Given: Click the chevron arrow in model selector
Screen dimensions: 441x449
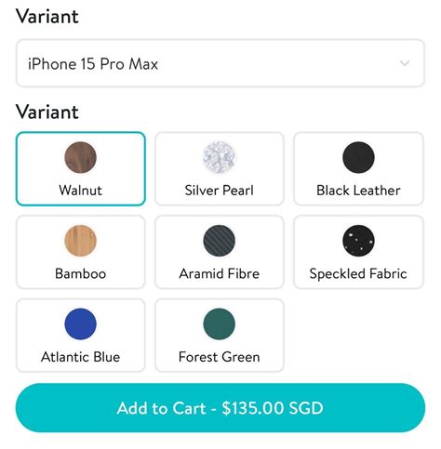Looking at the screenshot, I should tap(405, 63).
